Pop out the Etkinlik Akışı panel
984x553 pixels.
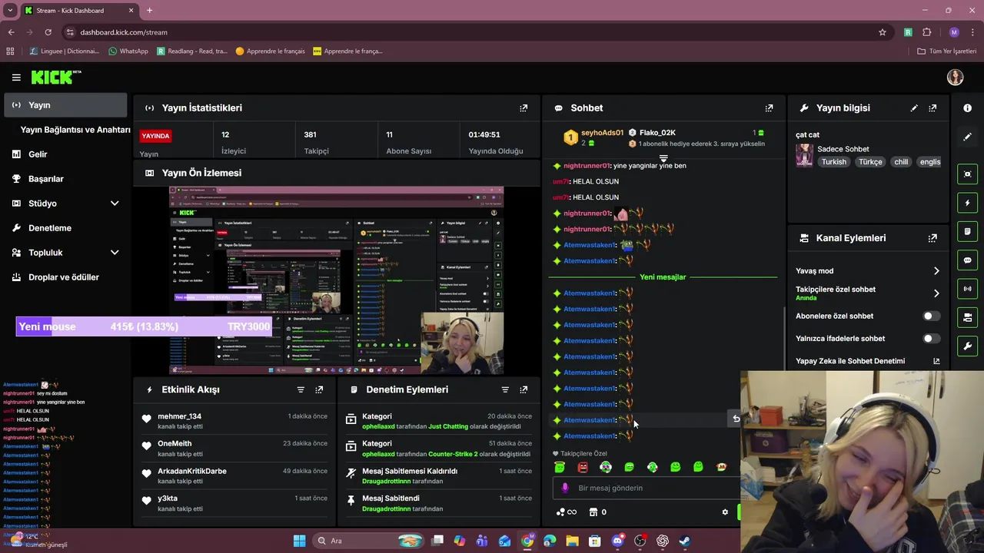319,389
